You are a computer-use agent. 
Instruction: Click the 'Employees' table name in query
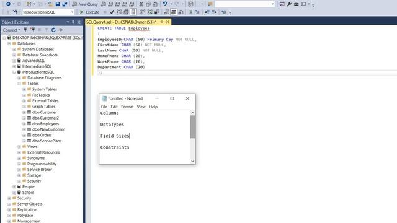[139, 28]
